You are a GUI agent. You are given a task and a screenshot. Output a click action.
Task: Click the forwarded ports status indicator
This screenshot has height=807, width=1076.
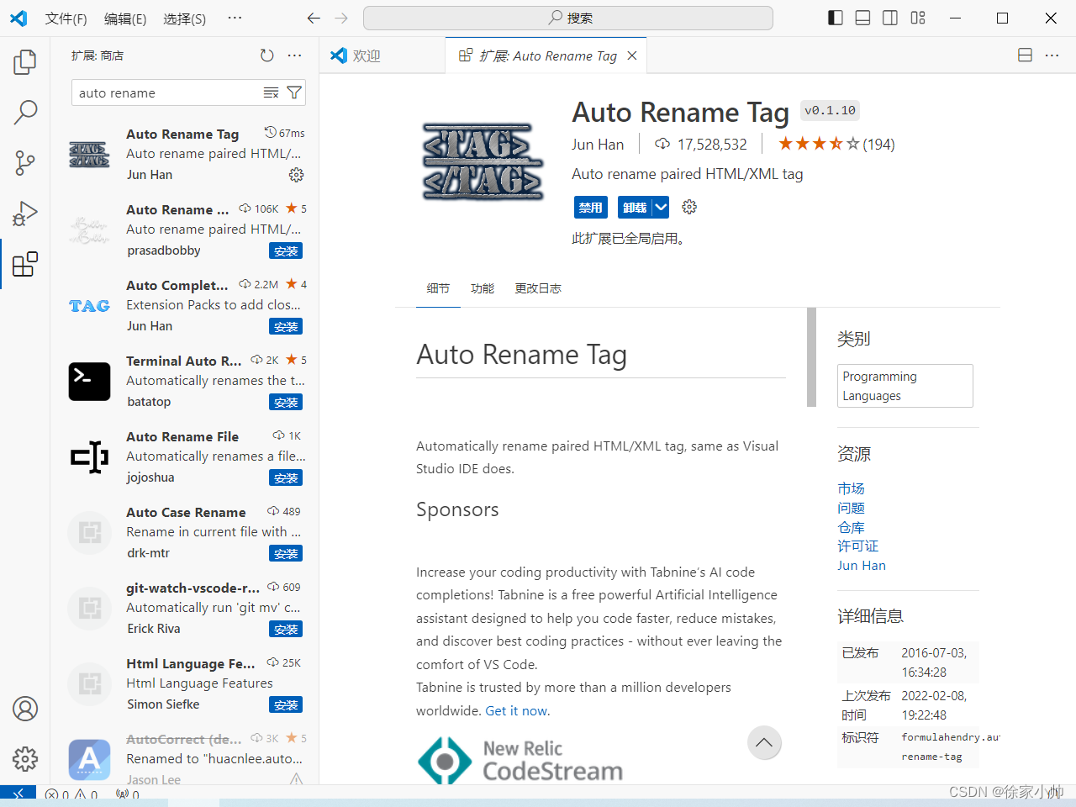point(128,794)
